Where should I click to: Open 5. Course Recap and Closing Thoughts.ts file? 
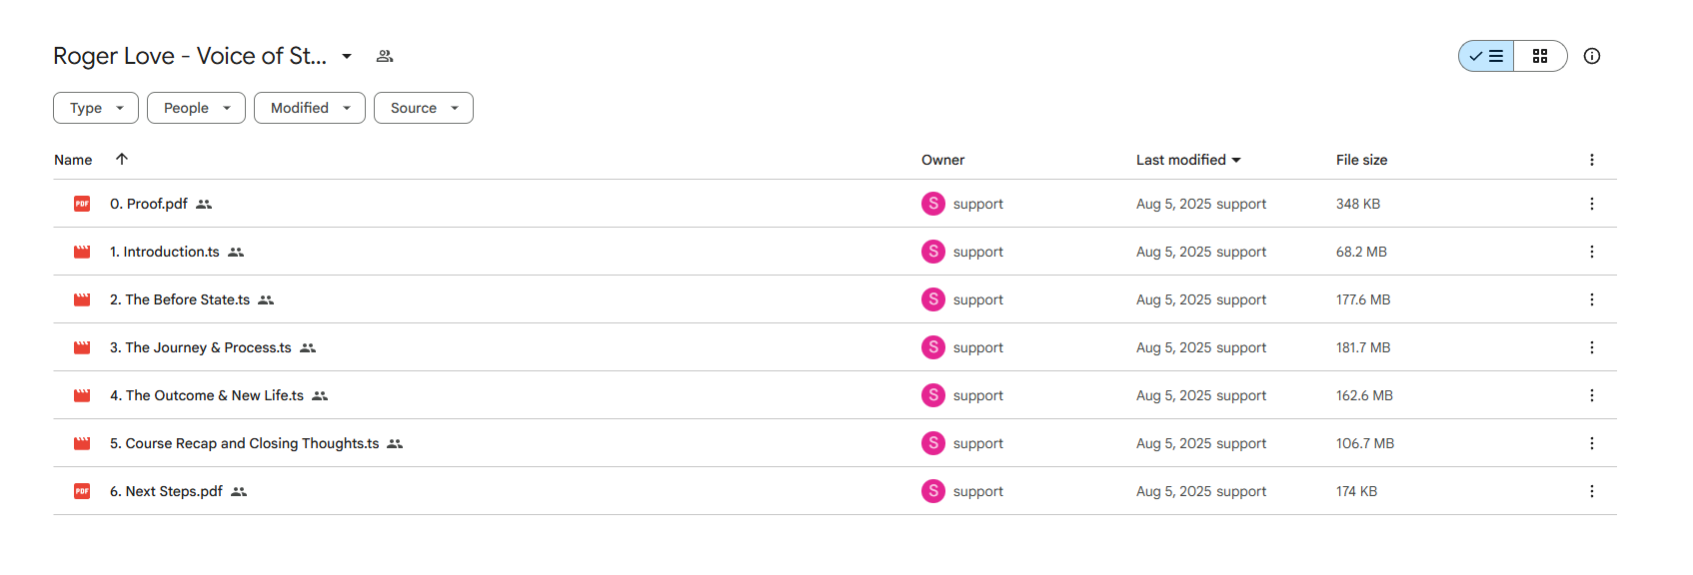point(245,443)
